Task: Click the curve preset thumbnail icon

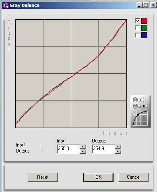Action: click(x=140, y=118)
